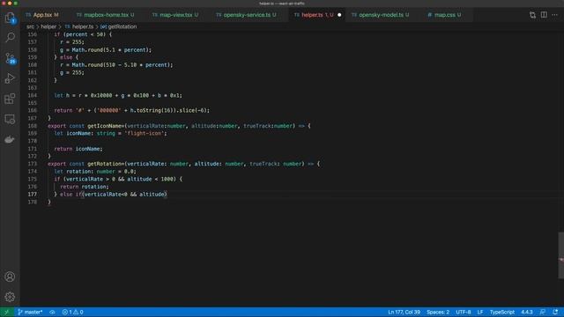Open the Extensions view

10,99
